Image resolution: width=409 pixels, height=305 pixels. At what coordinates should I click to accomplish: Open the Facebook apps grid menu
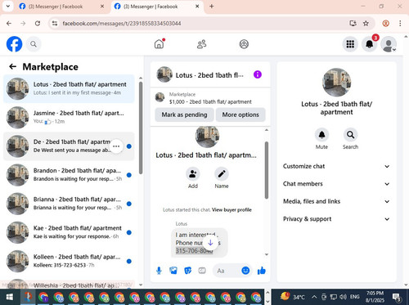point(350,44)
